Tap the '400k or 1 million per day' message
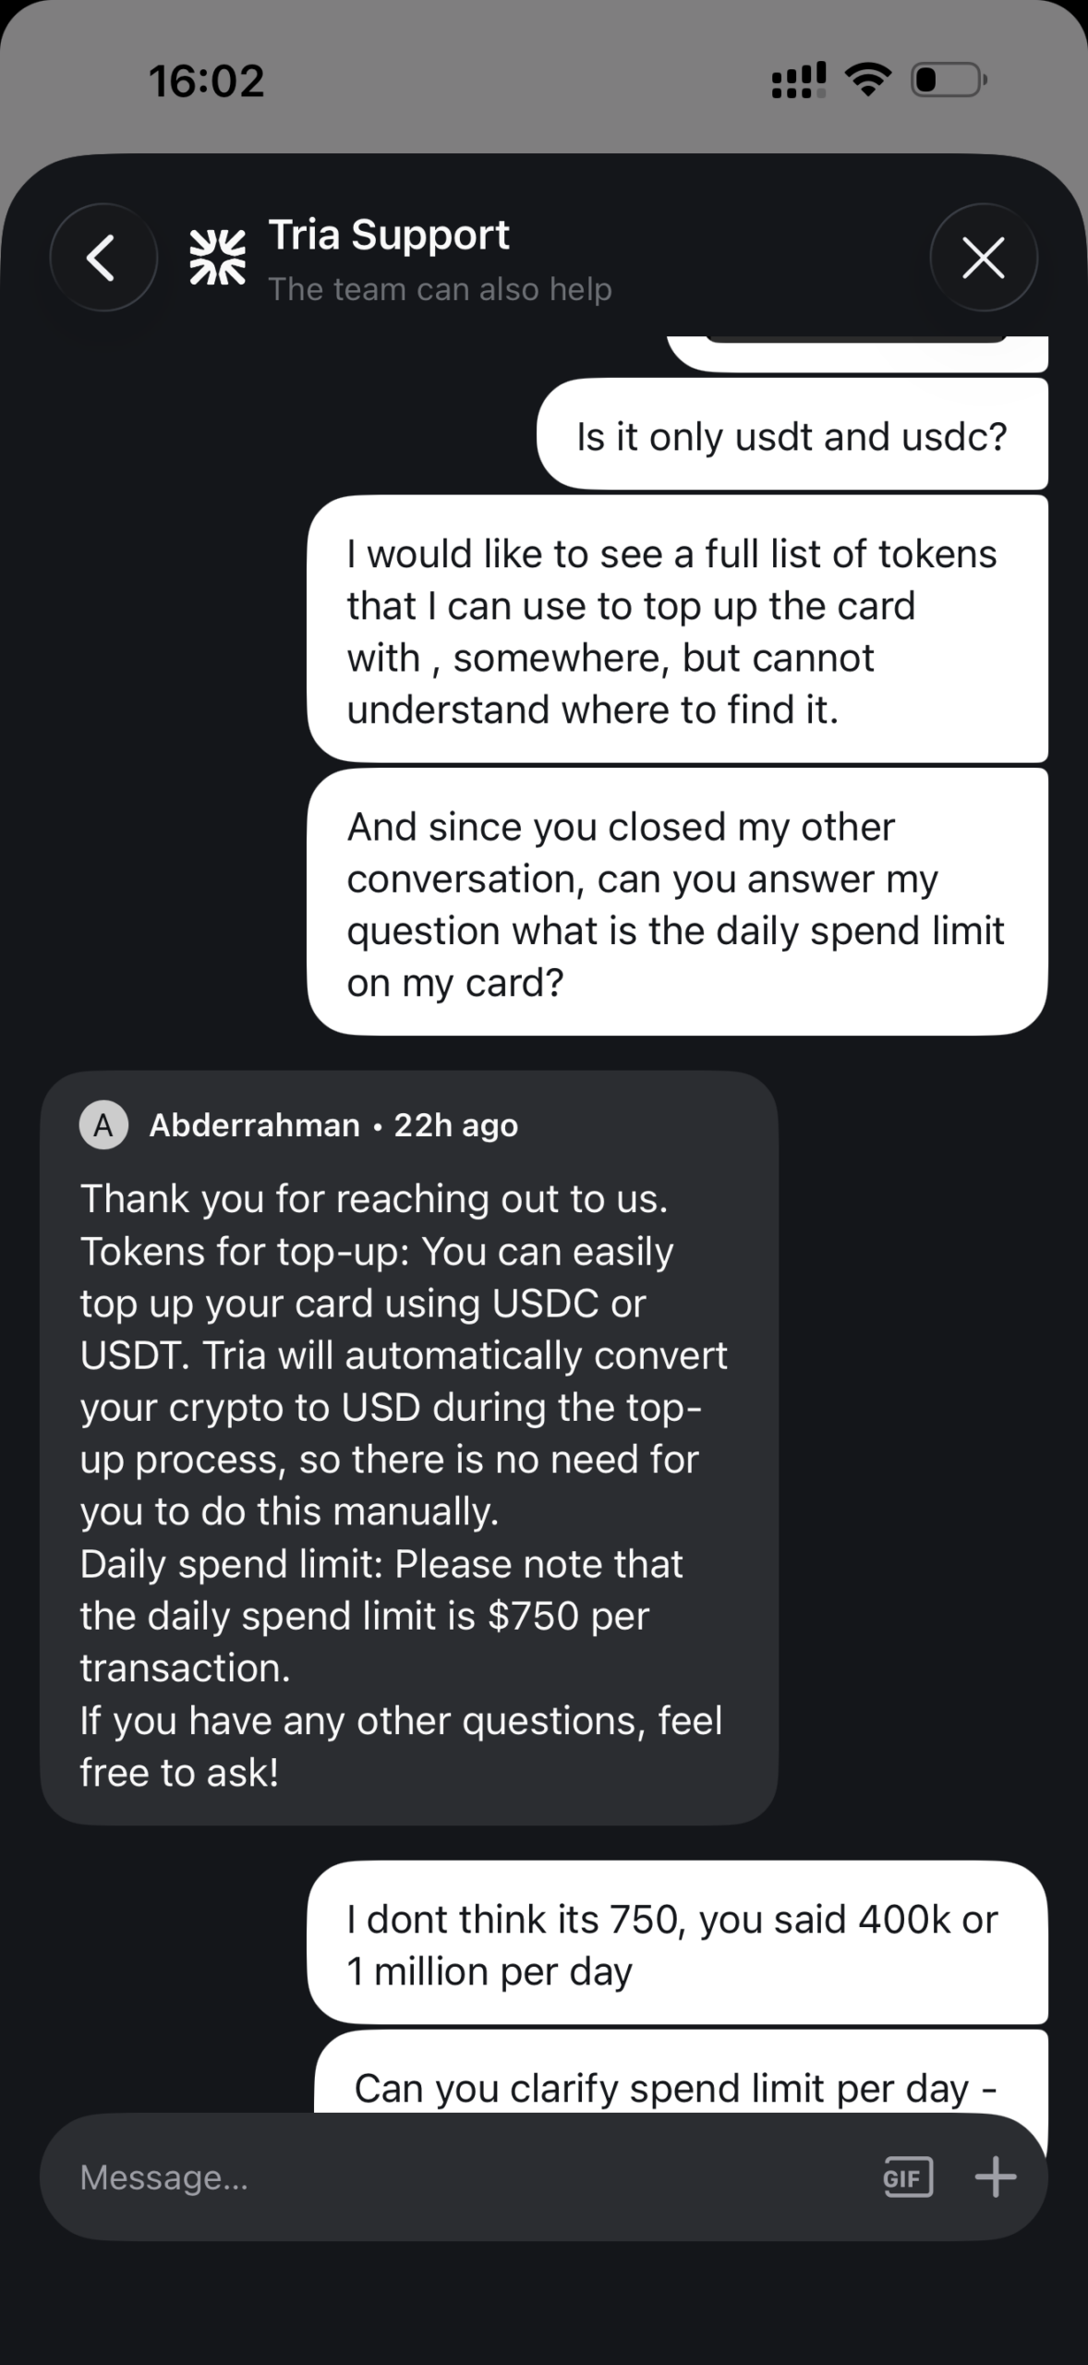 677,1944
